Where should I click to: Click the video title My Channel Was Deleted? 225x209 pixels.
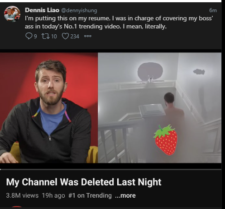pyautogui.click(x=84, y=182)
